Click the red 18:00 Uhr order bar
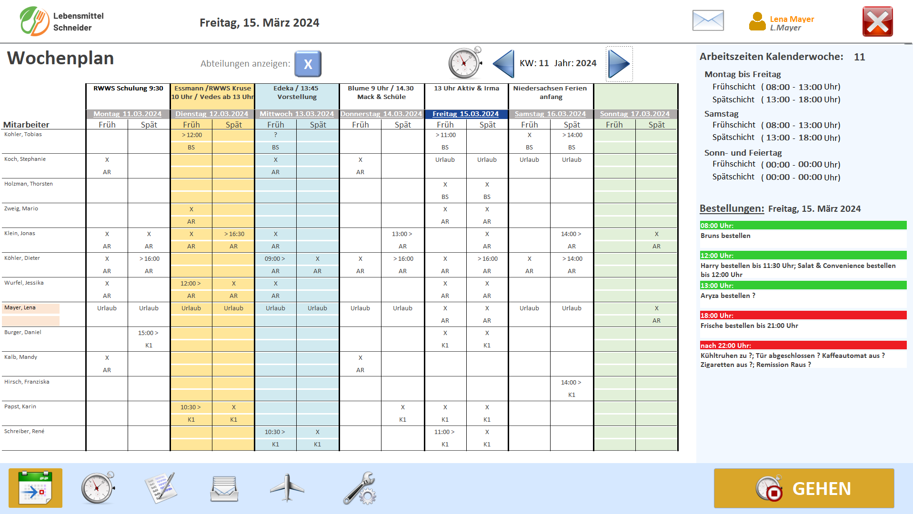This screenshot has height=514, width=913. (803, 315)
